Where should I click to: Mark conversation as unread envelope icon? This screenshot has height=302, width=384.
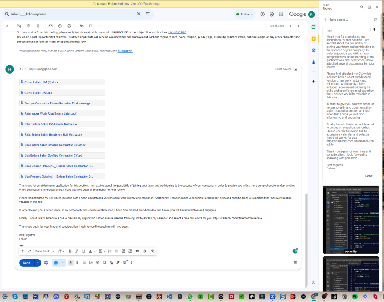pyautogui.click(x=50, y=26)
